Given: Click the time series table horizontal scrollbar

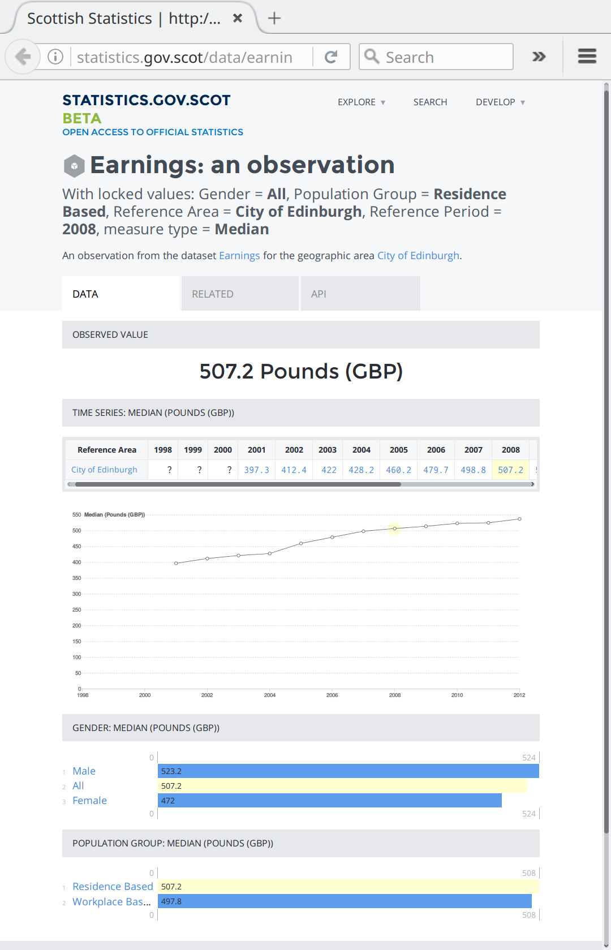Looking at the screenshot, I should click(238, 484).
